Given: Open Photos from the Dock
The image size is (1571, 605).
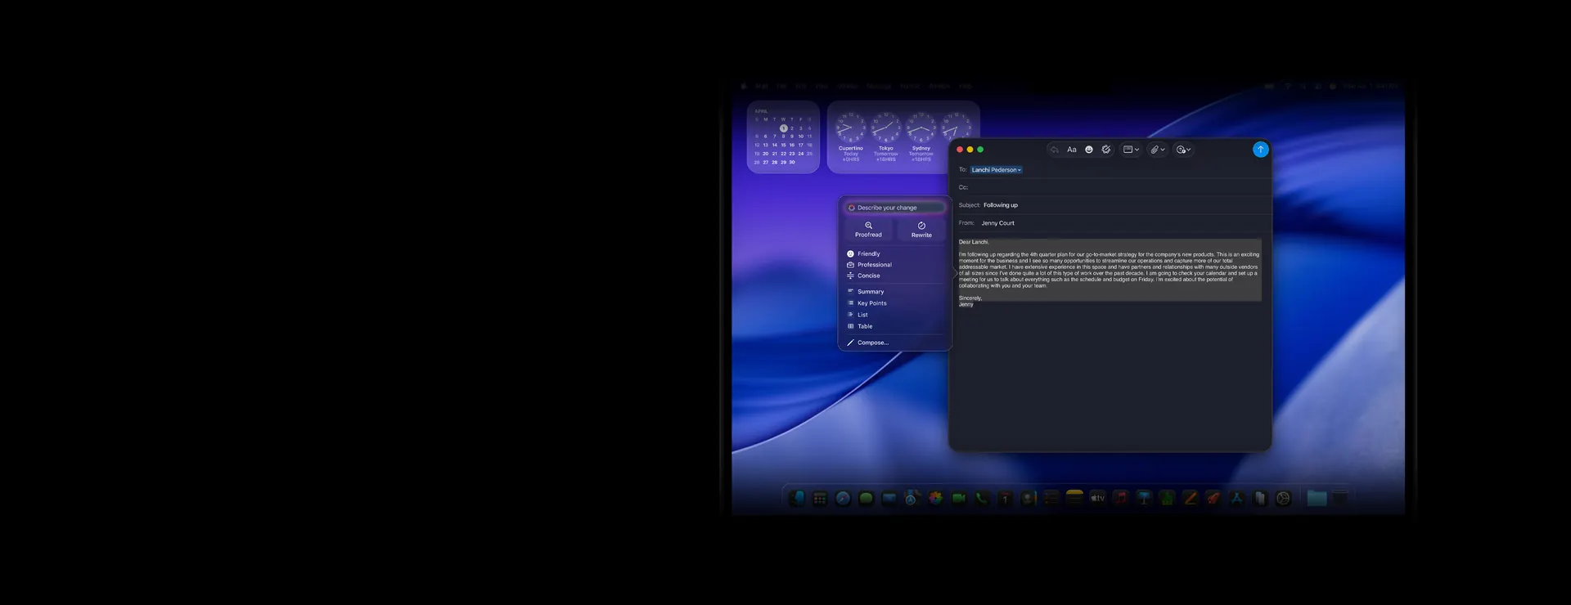Looking at the screenshot, I should [x=935, y=498].
